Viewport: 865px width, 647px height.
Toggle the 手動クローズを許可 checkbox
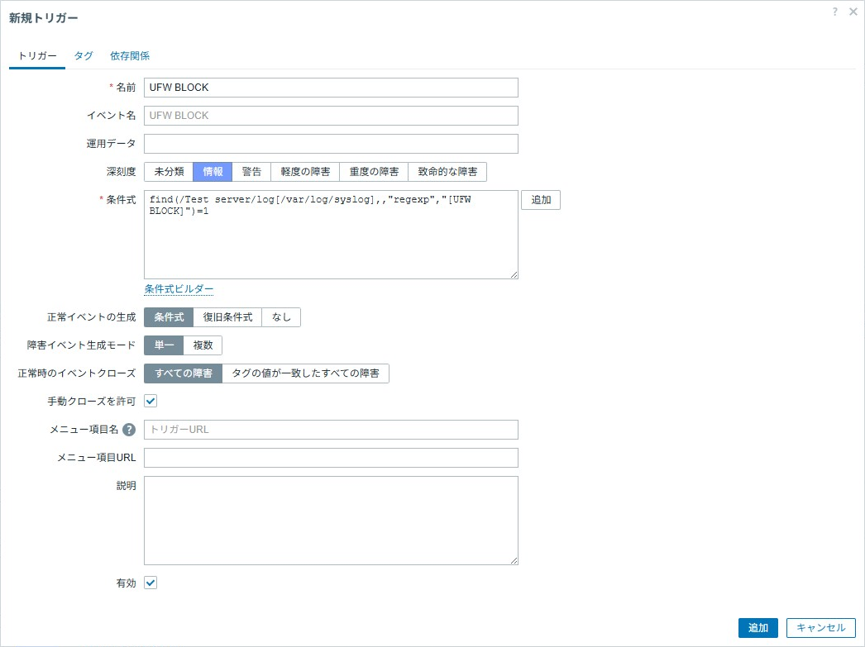tap(151, 402)
